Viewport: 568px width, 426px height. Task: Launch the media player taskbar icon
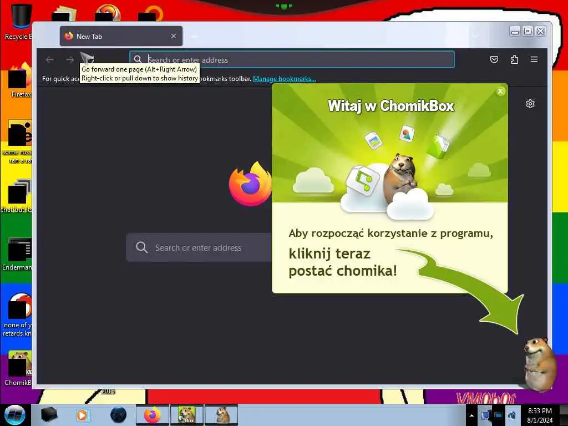[82, 415]
